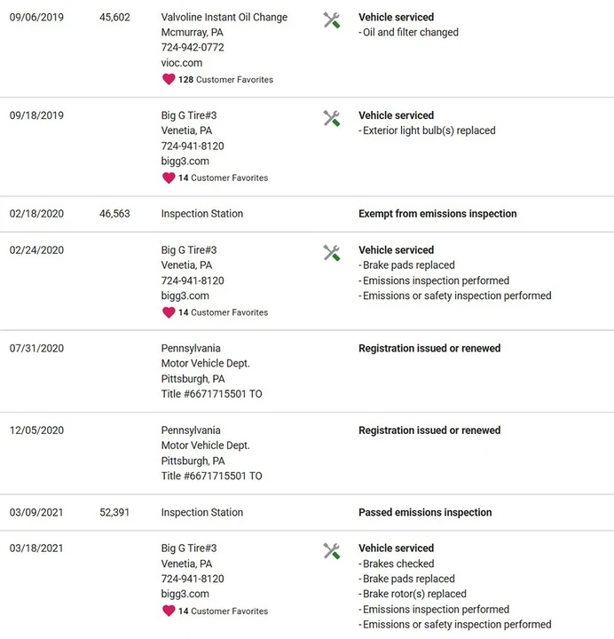Open bigg3.com link in 03/18/2021 entry

click(185, 594)
